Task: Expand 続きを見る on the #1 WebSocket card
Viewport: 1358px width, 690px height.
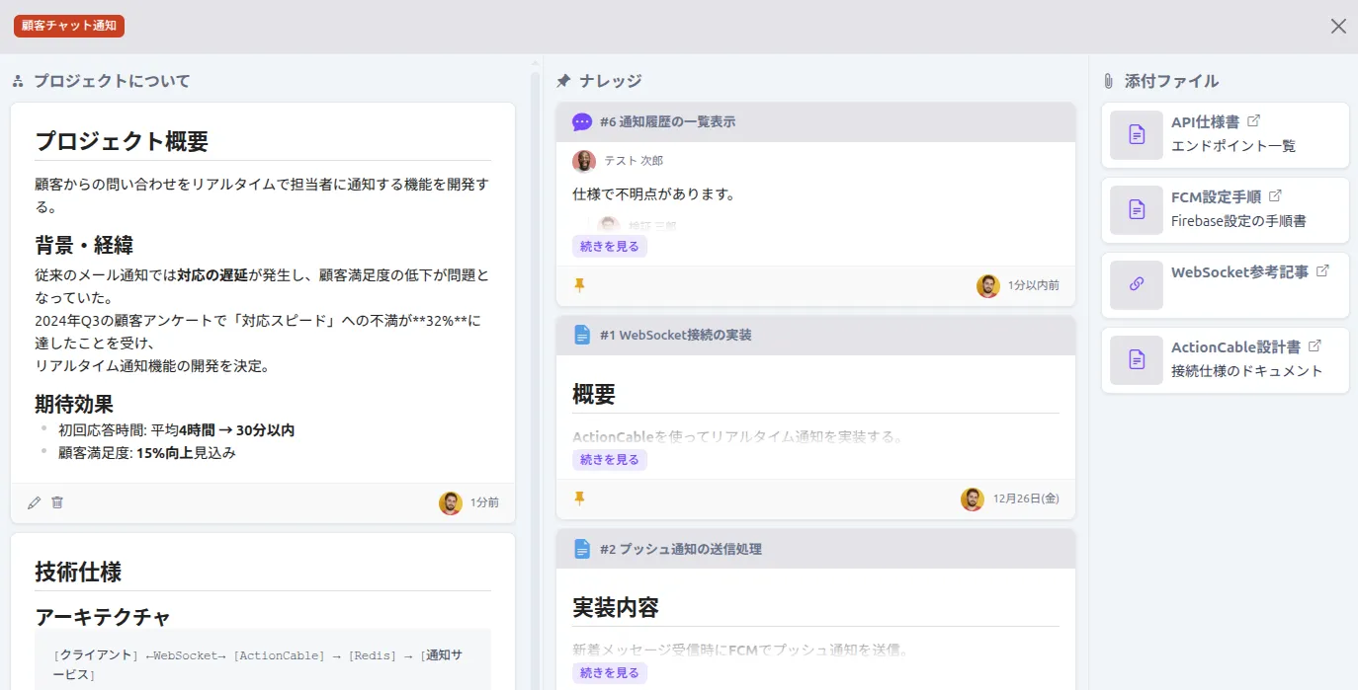Action: click(x=609, y=459)
